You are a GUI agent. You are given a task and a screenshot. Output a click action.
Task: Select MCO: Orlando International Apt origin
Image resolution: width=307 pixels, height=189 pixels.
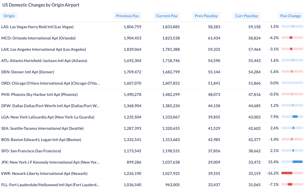point(38,38)
